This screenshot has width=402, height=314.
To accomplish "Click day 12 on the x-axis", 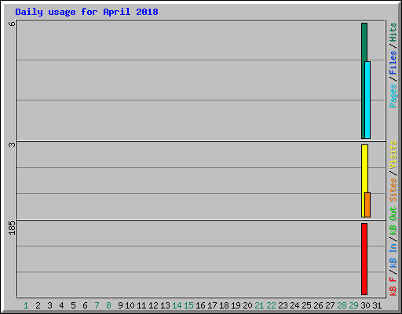I will click(x=153, y=305).
